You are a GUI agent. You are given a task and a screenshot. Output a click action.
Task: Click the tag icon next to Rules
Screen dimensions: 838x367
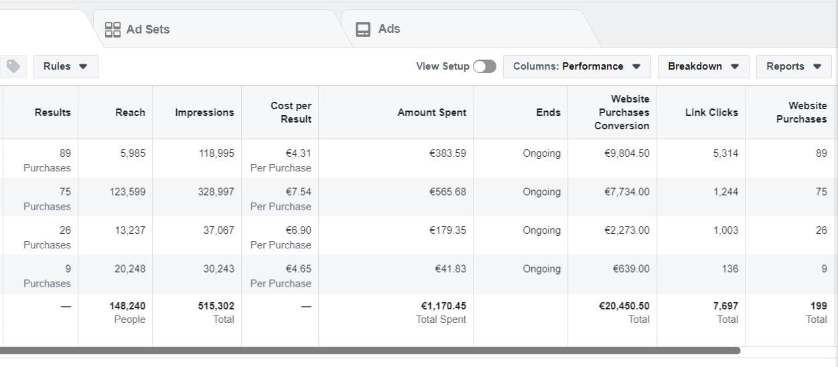[x=13, y=66]
